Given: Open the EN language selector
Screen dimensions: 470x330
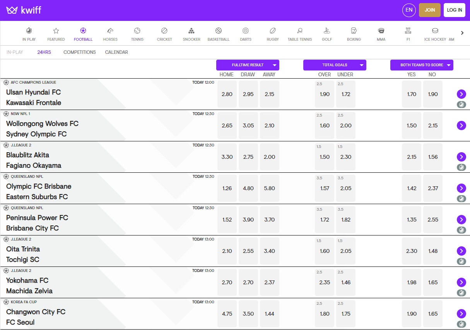Looking at the screenshot, I should (409, 10).
